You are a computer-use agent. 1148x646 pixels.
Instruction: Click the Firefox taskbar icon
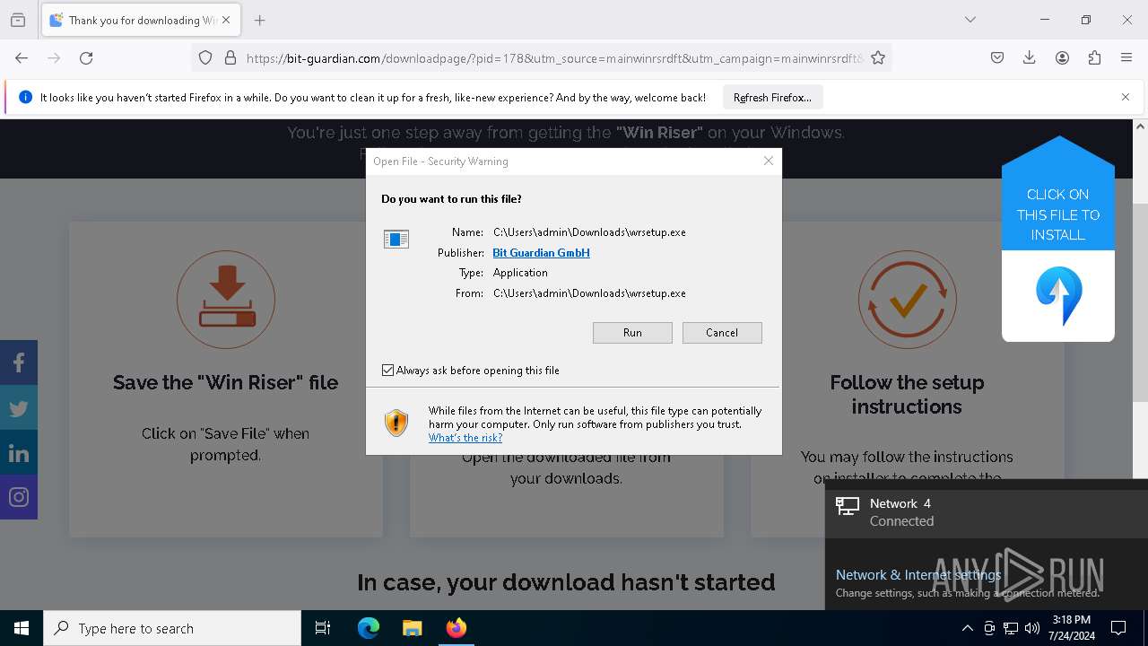[x=457, y=628]
